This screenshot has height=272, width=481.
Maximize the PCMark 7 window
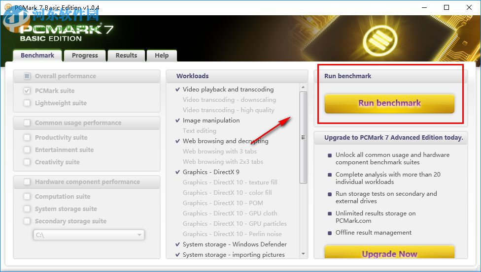447,7
